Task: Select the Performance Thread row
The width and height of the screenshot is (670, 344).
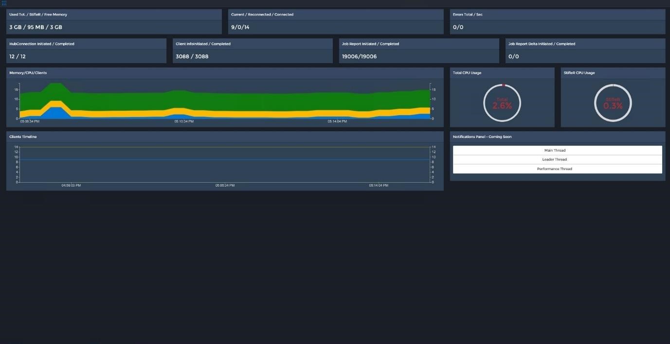Action: 557,169
